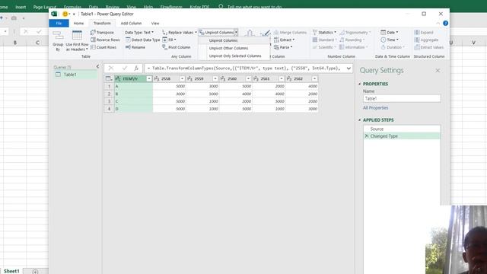This screenshot has height=274, width=487.
Task: Collapse the PROPERTIES section
Action: click(x=360, y=84)
